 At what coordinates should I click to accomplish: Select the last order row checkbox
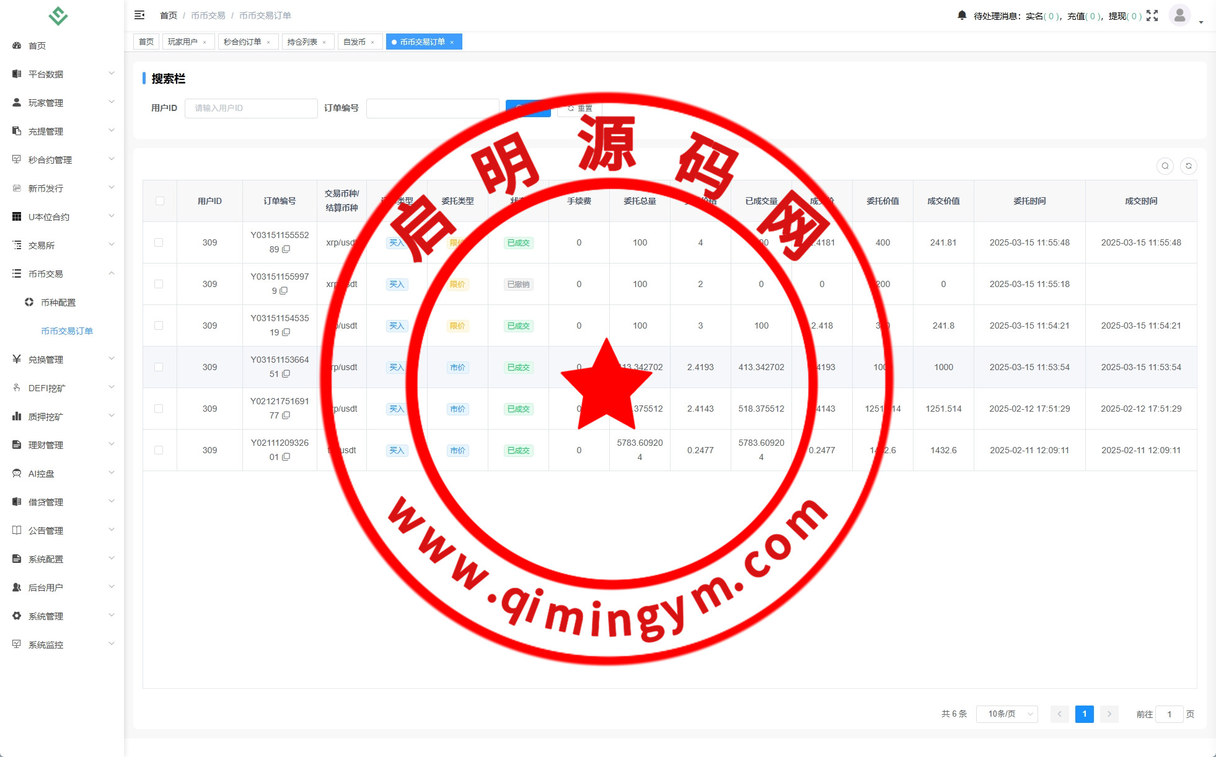point(159,450)
